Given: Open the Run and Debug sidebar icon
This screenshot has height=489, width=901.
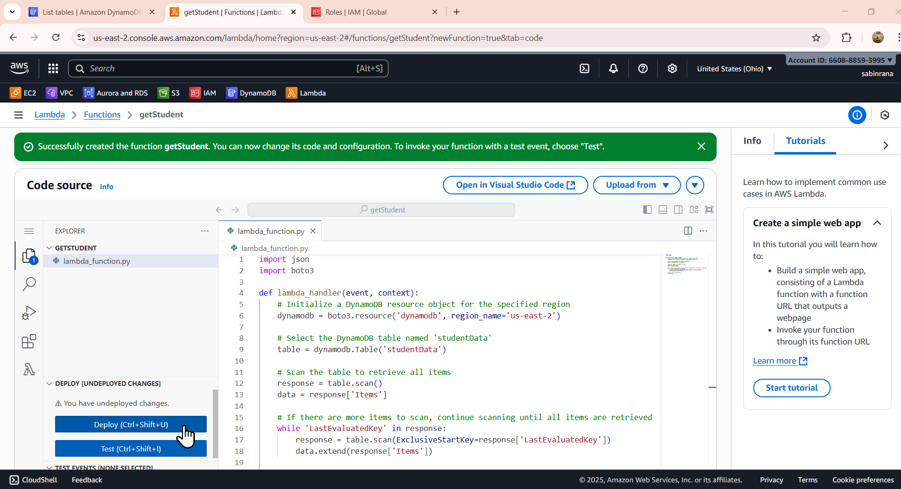Looking at the screenshot, I should (29, 313).
